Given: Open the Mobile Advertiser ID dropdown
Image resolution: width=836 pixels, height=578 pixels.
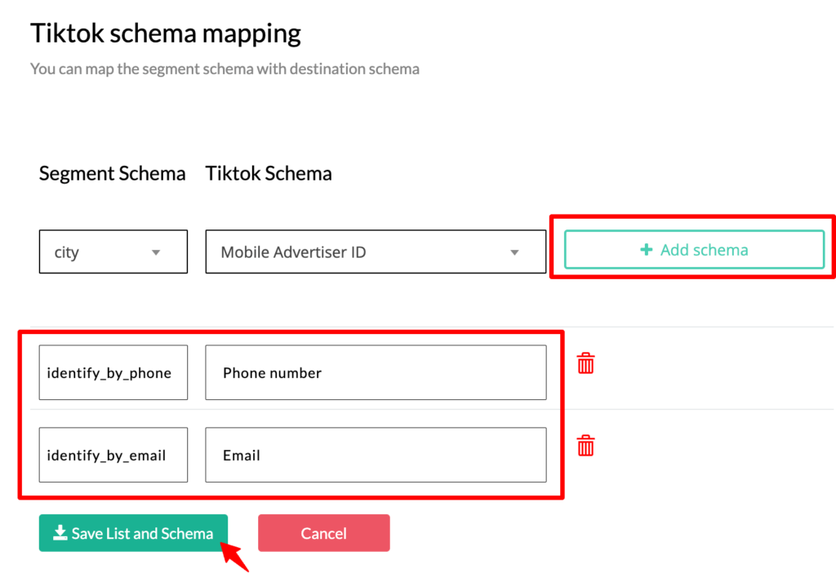Looking at the screenshot, I should (x=376, y=251).
